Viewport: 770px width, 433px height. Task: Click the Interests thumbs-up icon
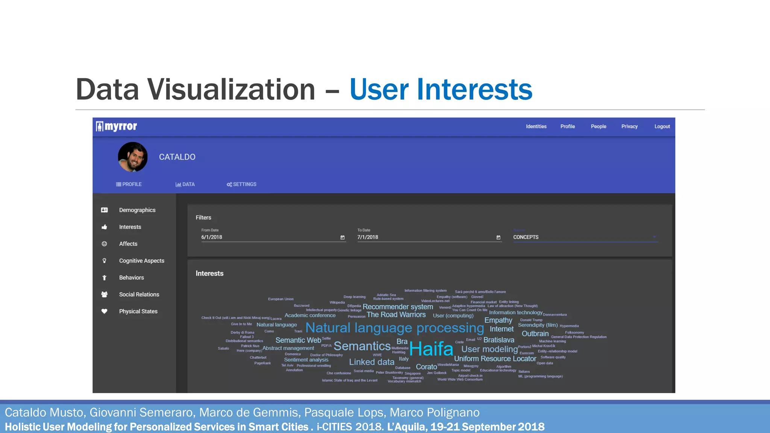tap(105, 227)
